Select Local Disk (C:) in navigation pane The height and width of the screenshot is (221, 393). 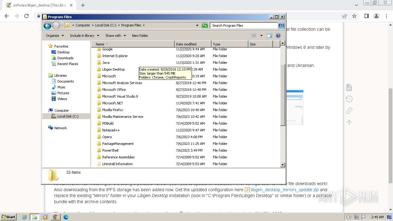(x=68, y=116)
